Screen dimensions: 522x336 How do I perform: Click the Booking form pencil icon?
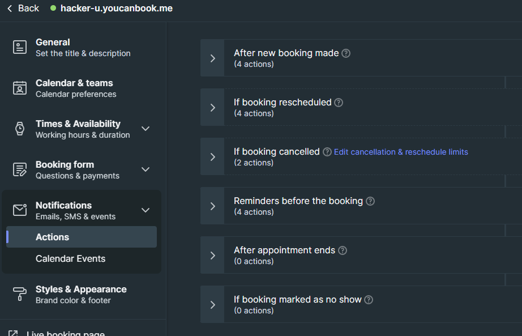[20, 169]
